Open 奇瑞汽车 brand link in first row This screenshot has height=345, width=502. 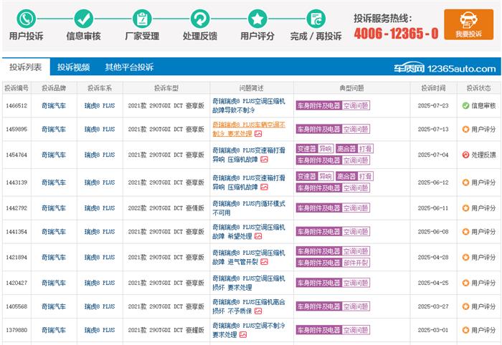click(53, 105)
